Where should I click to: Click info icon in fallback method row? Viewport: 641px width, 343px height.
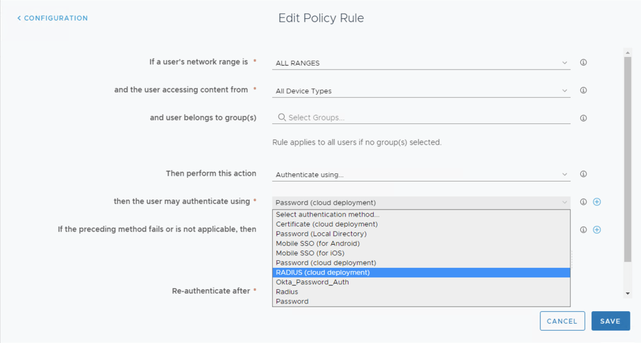[583, 230]
